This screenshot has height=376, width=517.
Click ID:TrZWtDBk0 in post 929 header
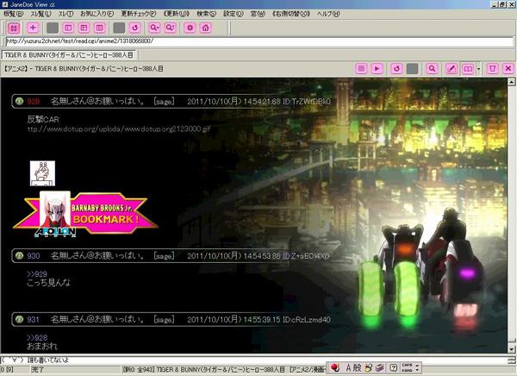pyautogui.click(x=306, y=102)
